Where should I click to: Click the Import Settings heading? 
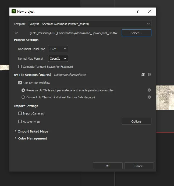[x=26, y=106]
